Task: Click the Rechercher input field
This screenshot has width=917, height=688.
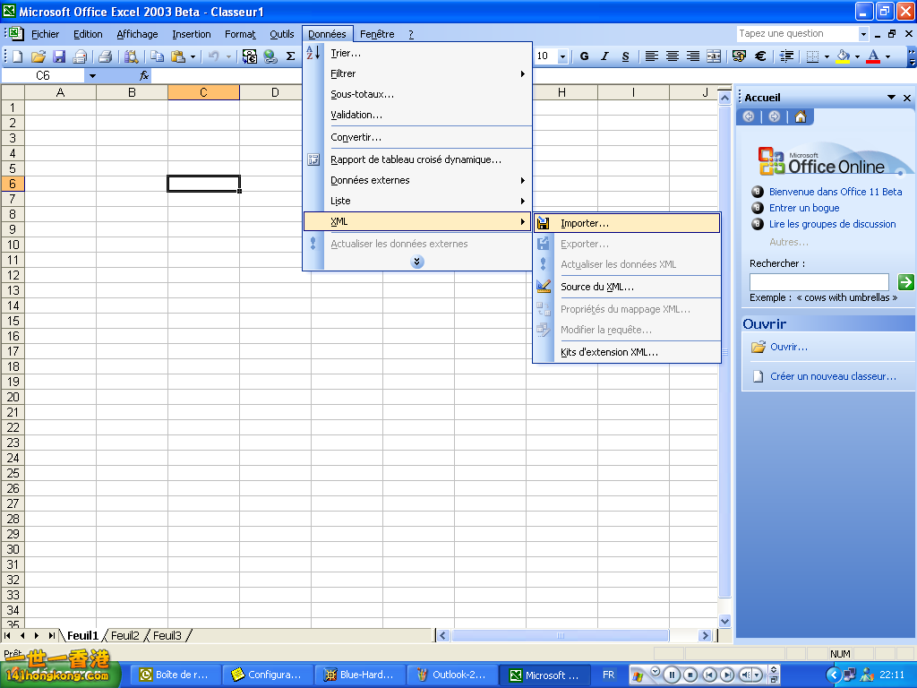Action: pos(818,282)
